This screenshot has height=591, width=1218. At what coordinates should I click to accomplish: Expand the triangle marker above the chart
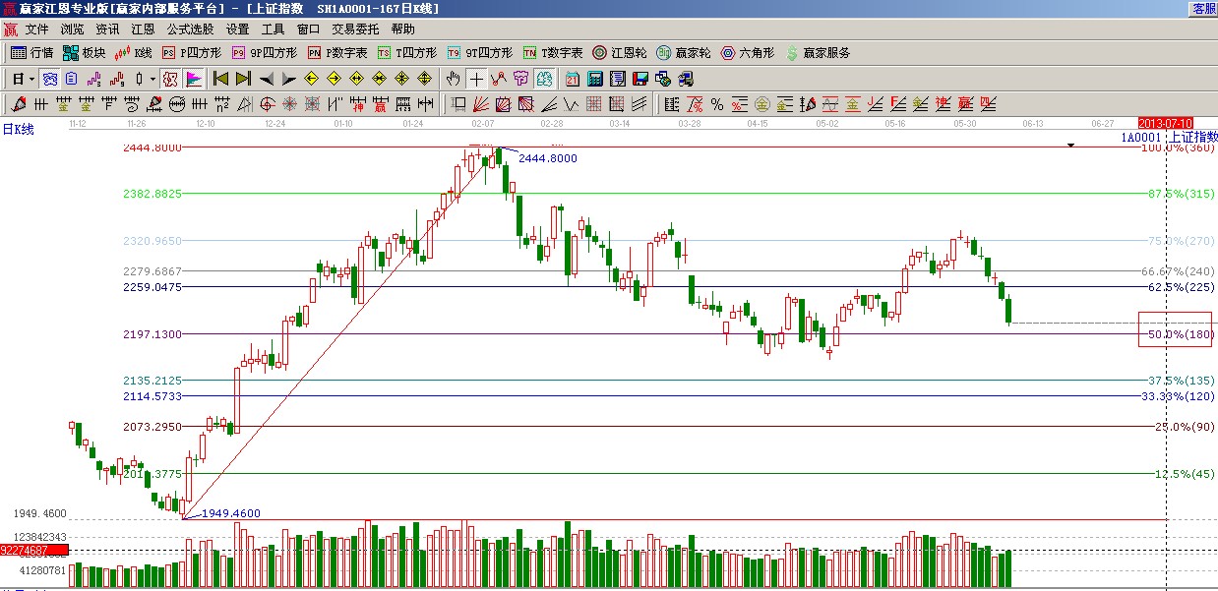(1071, 146)
